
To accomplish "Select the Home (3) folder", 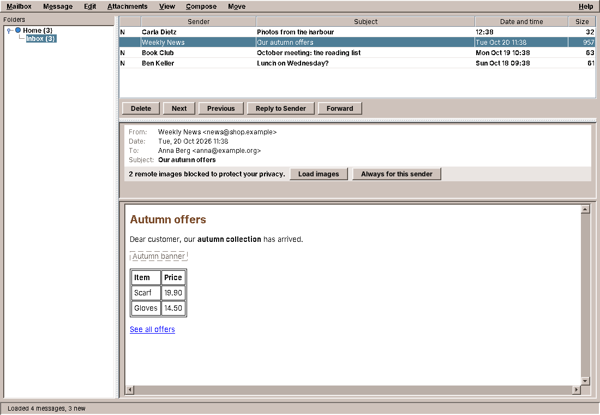I will pos(38,30).
